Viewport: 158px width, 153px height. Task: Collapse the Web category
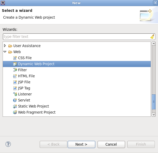(x=5, y=52)
